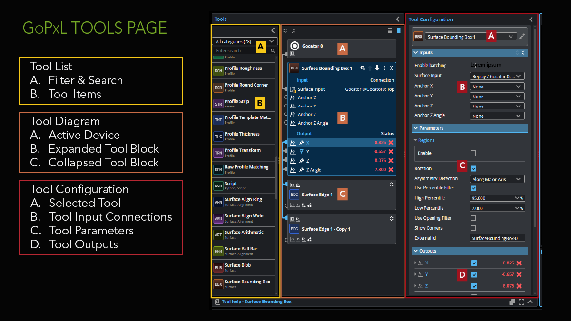Click the Gocator 0 device icon

point(295,46)
